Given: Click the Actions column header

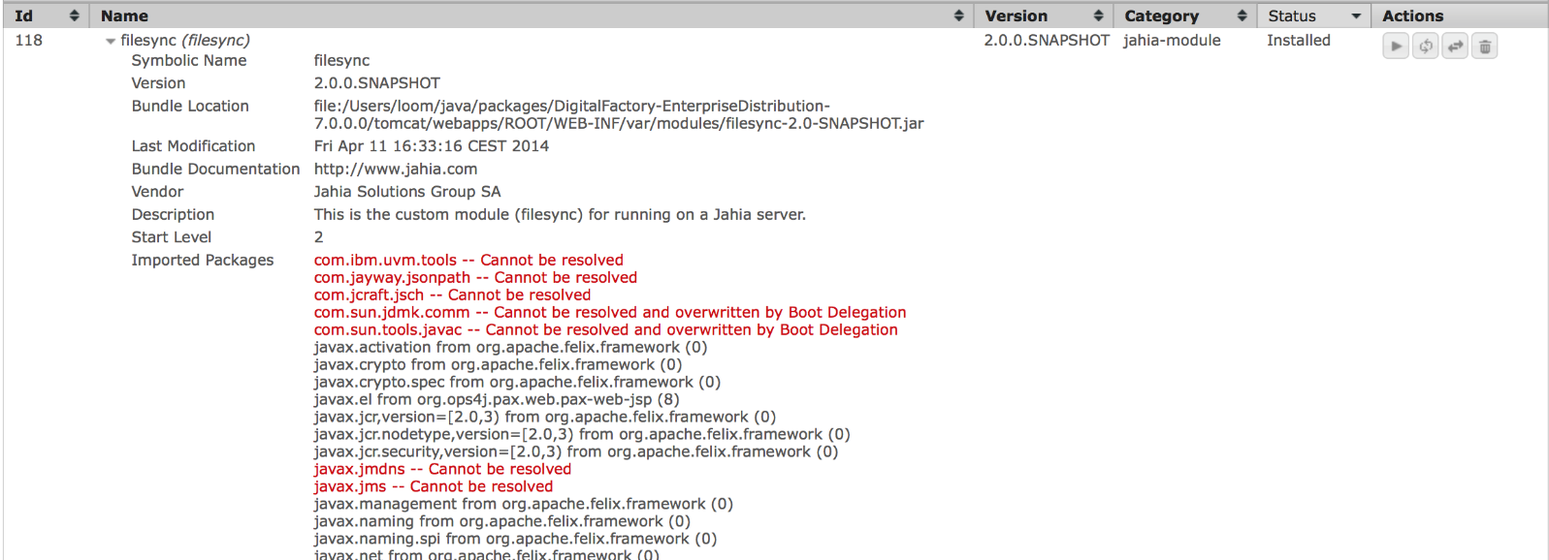Looking at the screenshot, I should click(1412, 16).
